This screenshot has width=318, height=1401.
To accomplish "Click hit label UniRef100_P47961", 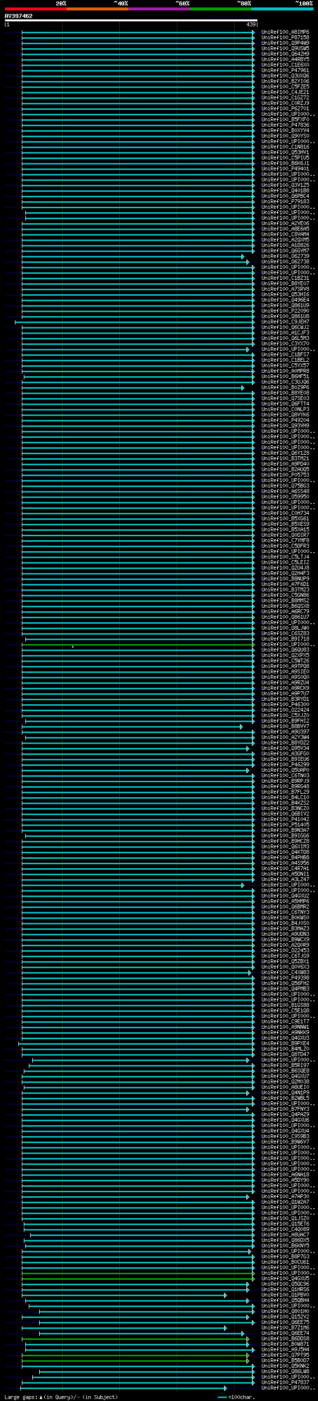I will 285,70.
